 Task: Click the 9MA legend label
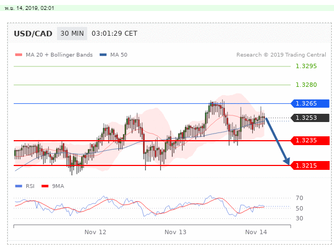[x=58, y=186]
